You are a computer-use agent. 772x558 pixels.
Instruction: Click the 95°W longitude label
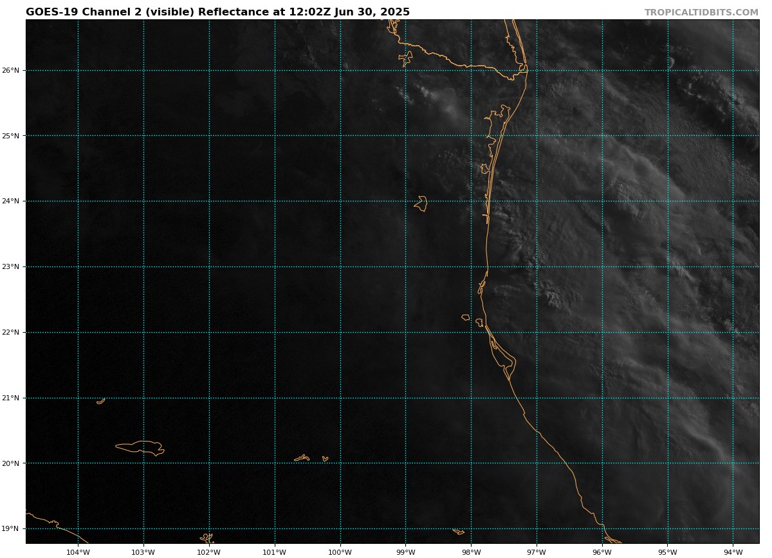click(x=668, y=552)
